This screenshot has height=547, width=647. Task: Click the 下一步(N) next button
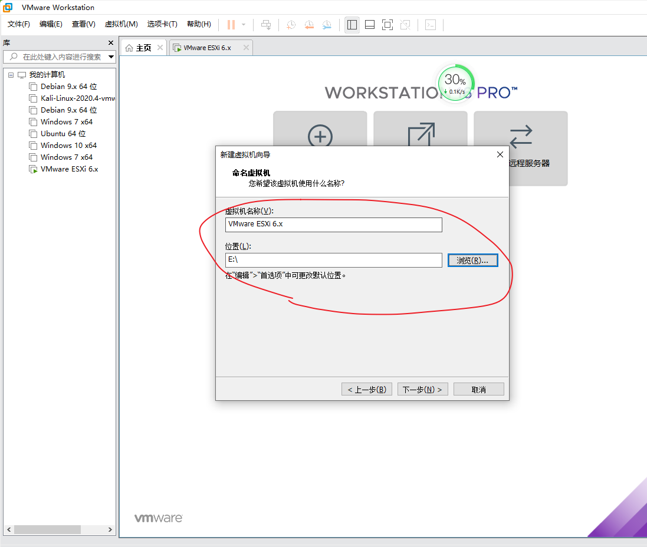click(422, 389)
